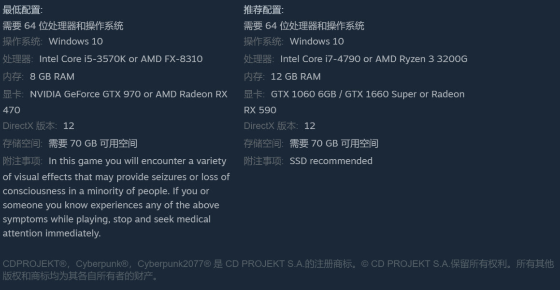Click the 推荐配置 heading

tap(263, 10)
